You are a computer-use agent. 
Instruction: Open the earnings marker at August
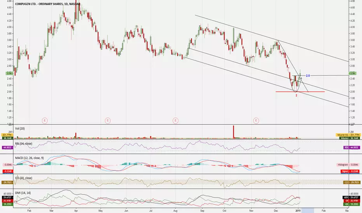tap(176, 120)
